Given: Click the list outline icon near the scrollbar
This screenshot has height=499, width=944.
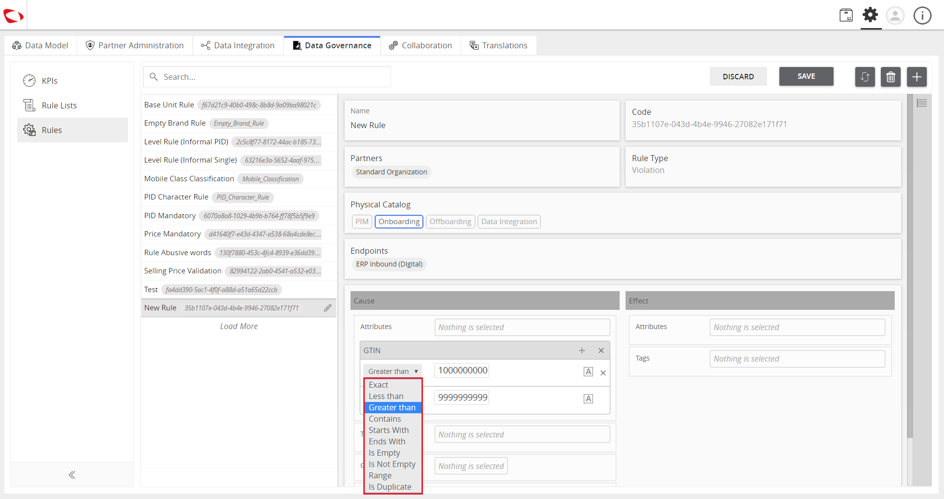Looking at the screenshot, I should click(922, 103).
